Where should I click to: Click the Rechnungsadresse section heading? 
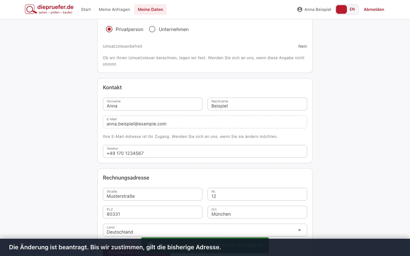click(126, 178)
